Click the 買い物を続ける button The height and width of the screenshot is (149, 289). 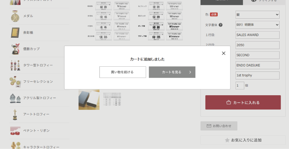coord(123,72)
